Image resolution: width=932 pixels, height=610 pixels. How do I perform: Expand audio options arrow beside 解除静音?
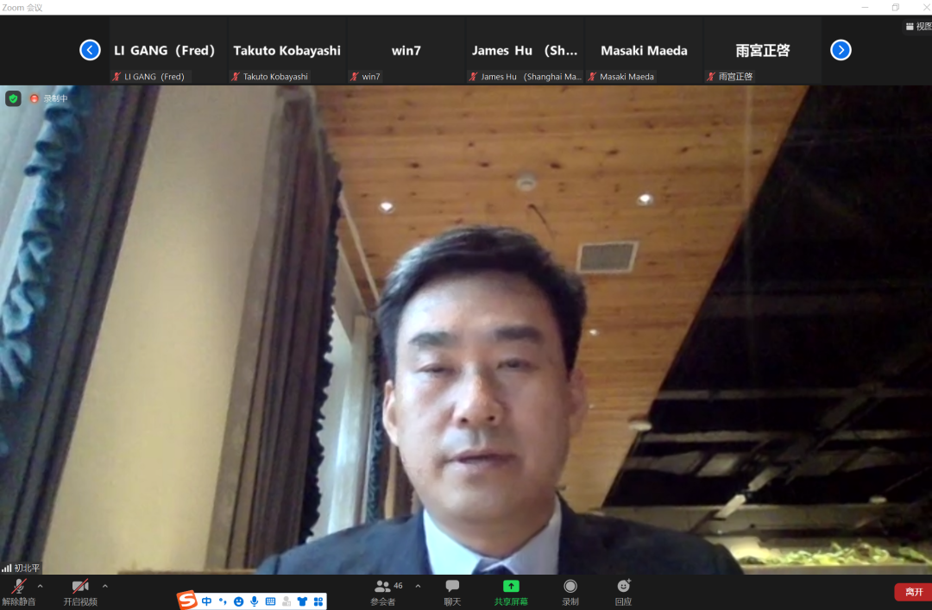click(40, 586)
